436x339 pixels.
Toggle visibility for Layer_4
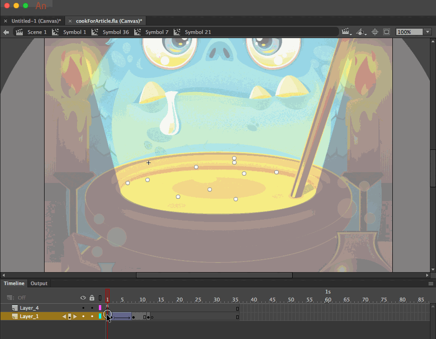[83, 307]
